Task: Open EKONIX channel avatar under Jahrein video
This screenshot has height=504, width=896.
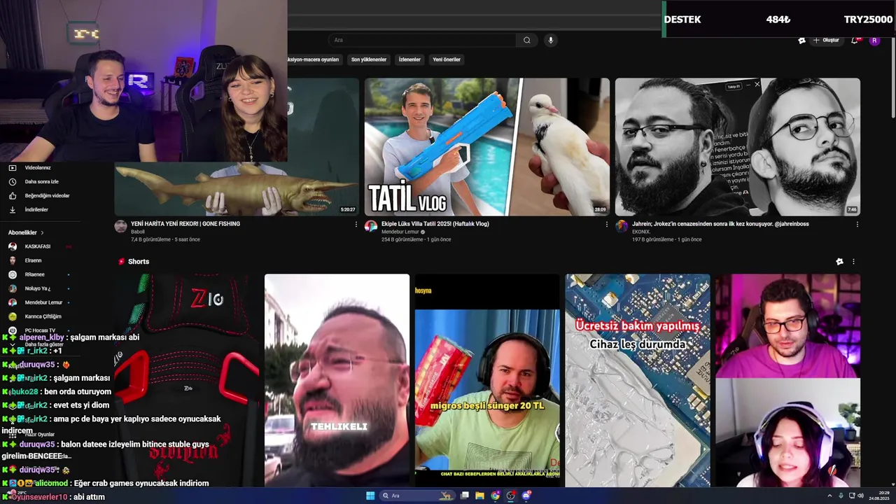Action: (x=621, y=226)
